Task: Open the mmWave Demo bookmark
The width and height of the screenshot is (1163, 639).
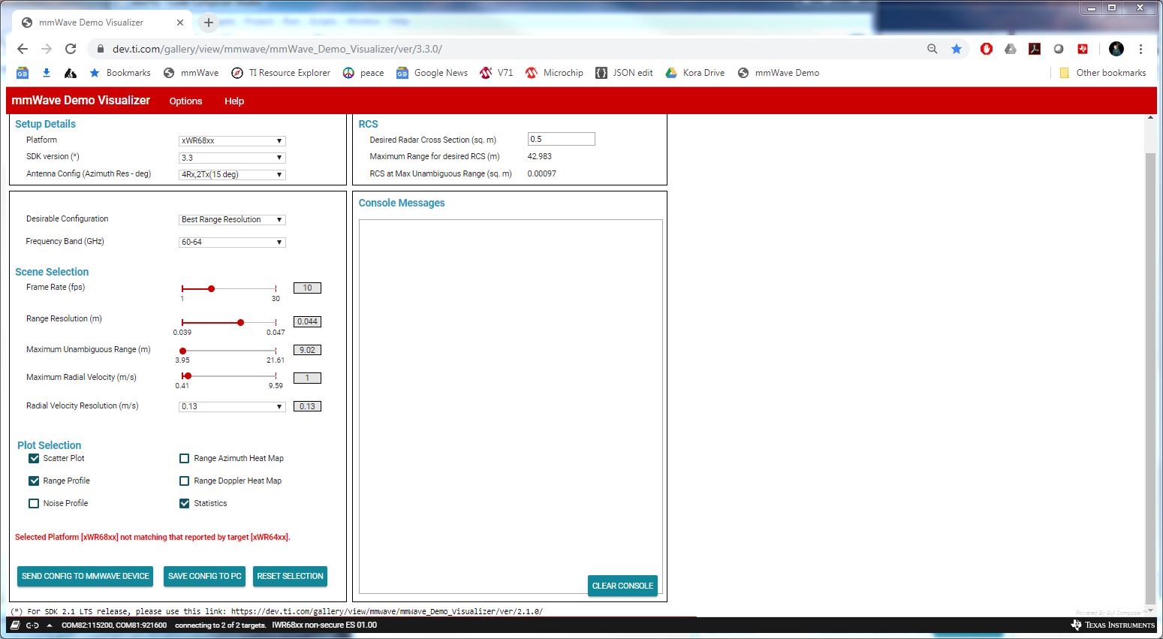Action: coord(779,73)
